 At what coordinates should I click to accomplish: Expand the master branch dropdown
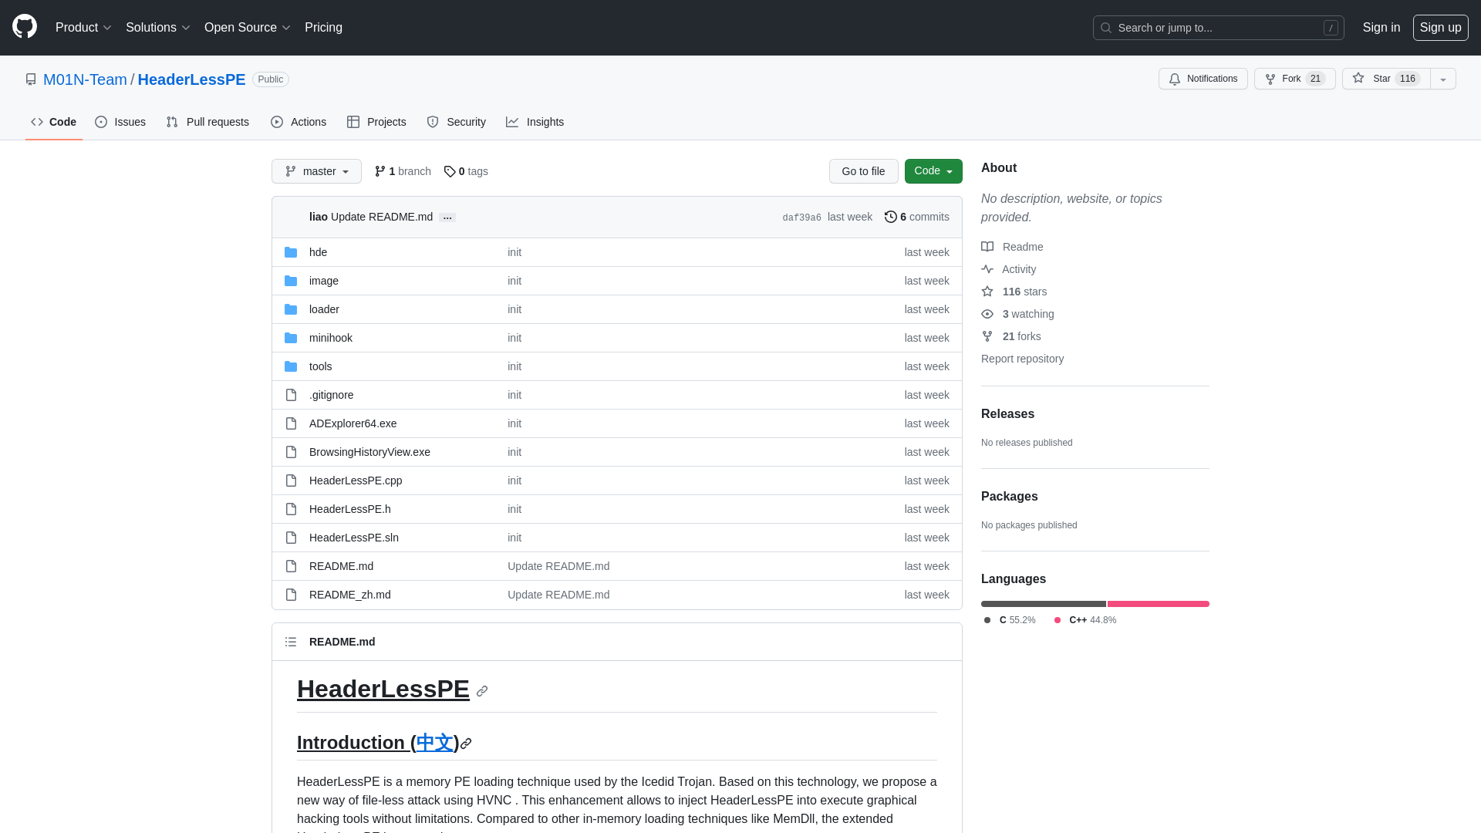(x=315, y=171)
